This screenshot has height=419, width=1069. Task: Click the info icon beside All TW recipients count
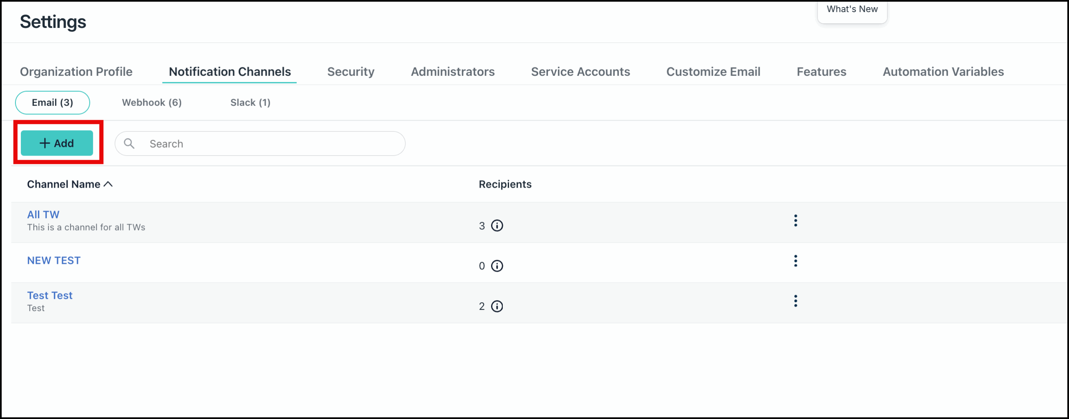click(497, 226)
